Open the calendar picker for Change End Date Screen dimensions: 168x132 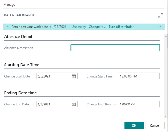click(74, 104)
